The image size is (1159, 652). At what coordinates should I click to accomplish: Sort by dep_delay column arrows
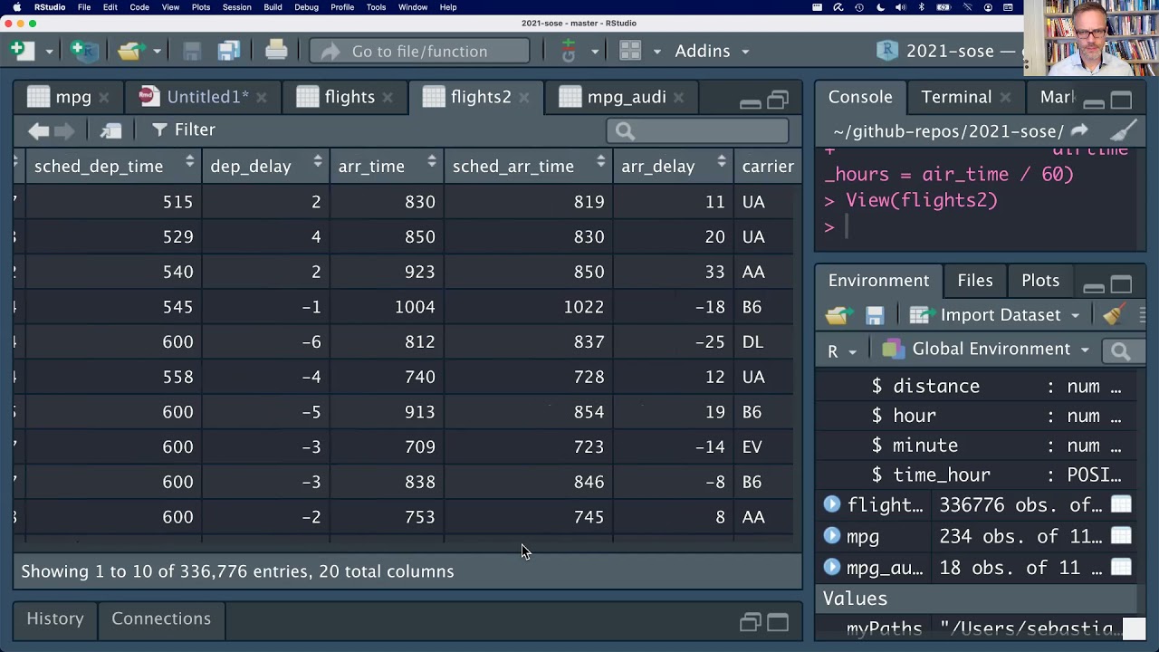pos(317,162)
